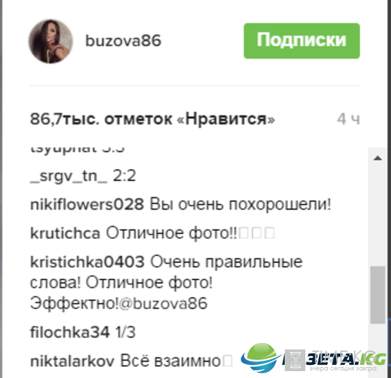Open the 4 ч post timestamp
The height and width of the screenshot is (378, 391).
[348, 119]
